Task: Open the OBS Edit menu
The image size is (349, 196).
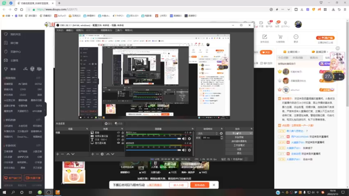Action: tap(70, 30)
